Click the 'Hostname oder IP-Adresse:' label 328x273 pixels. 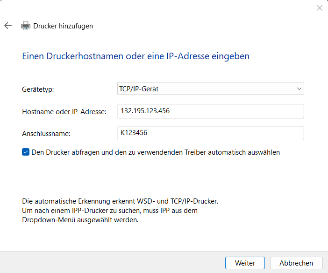[64, 112]
